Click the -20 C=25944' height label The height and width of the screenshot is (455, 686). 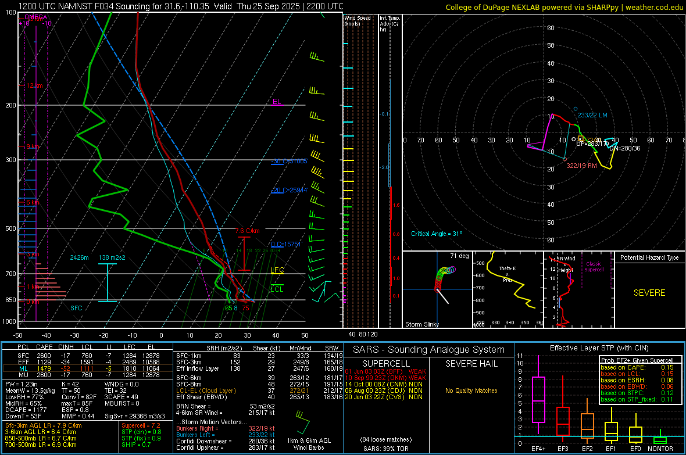point(289,190)
